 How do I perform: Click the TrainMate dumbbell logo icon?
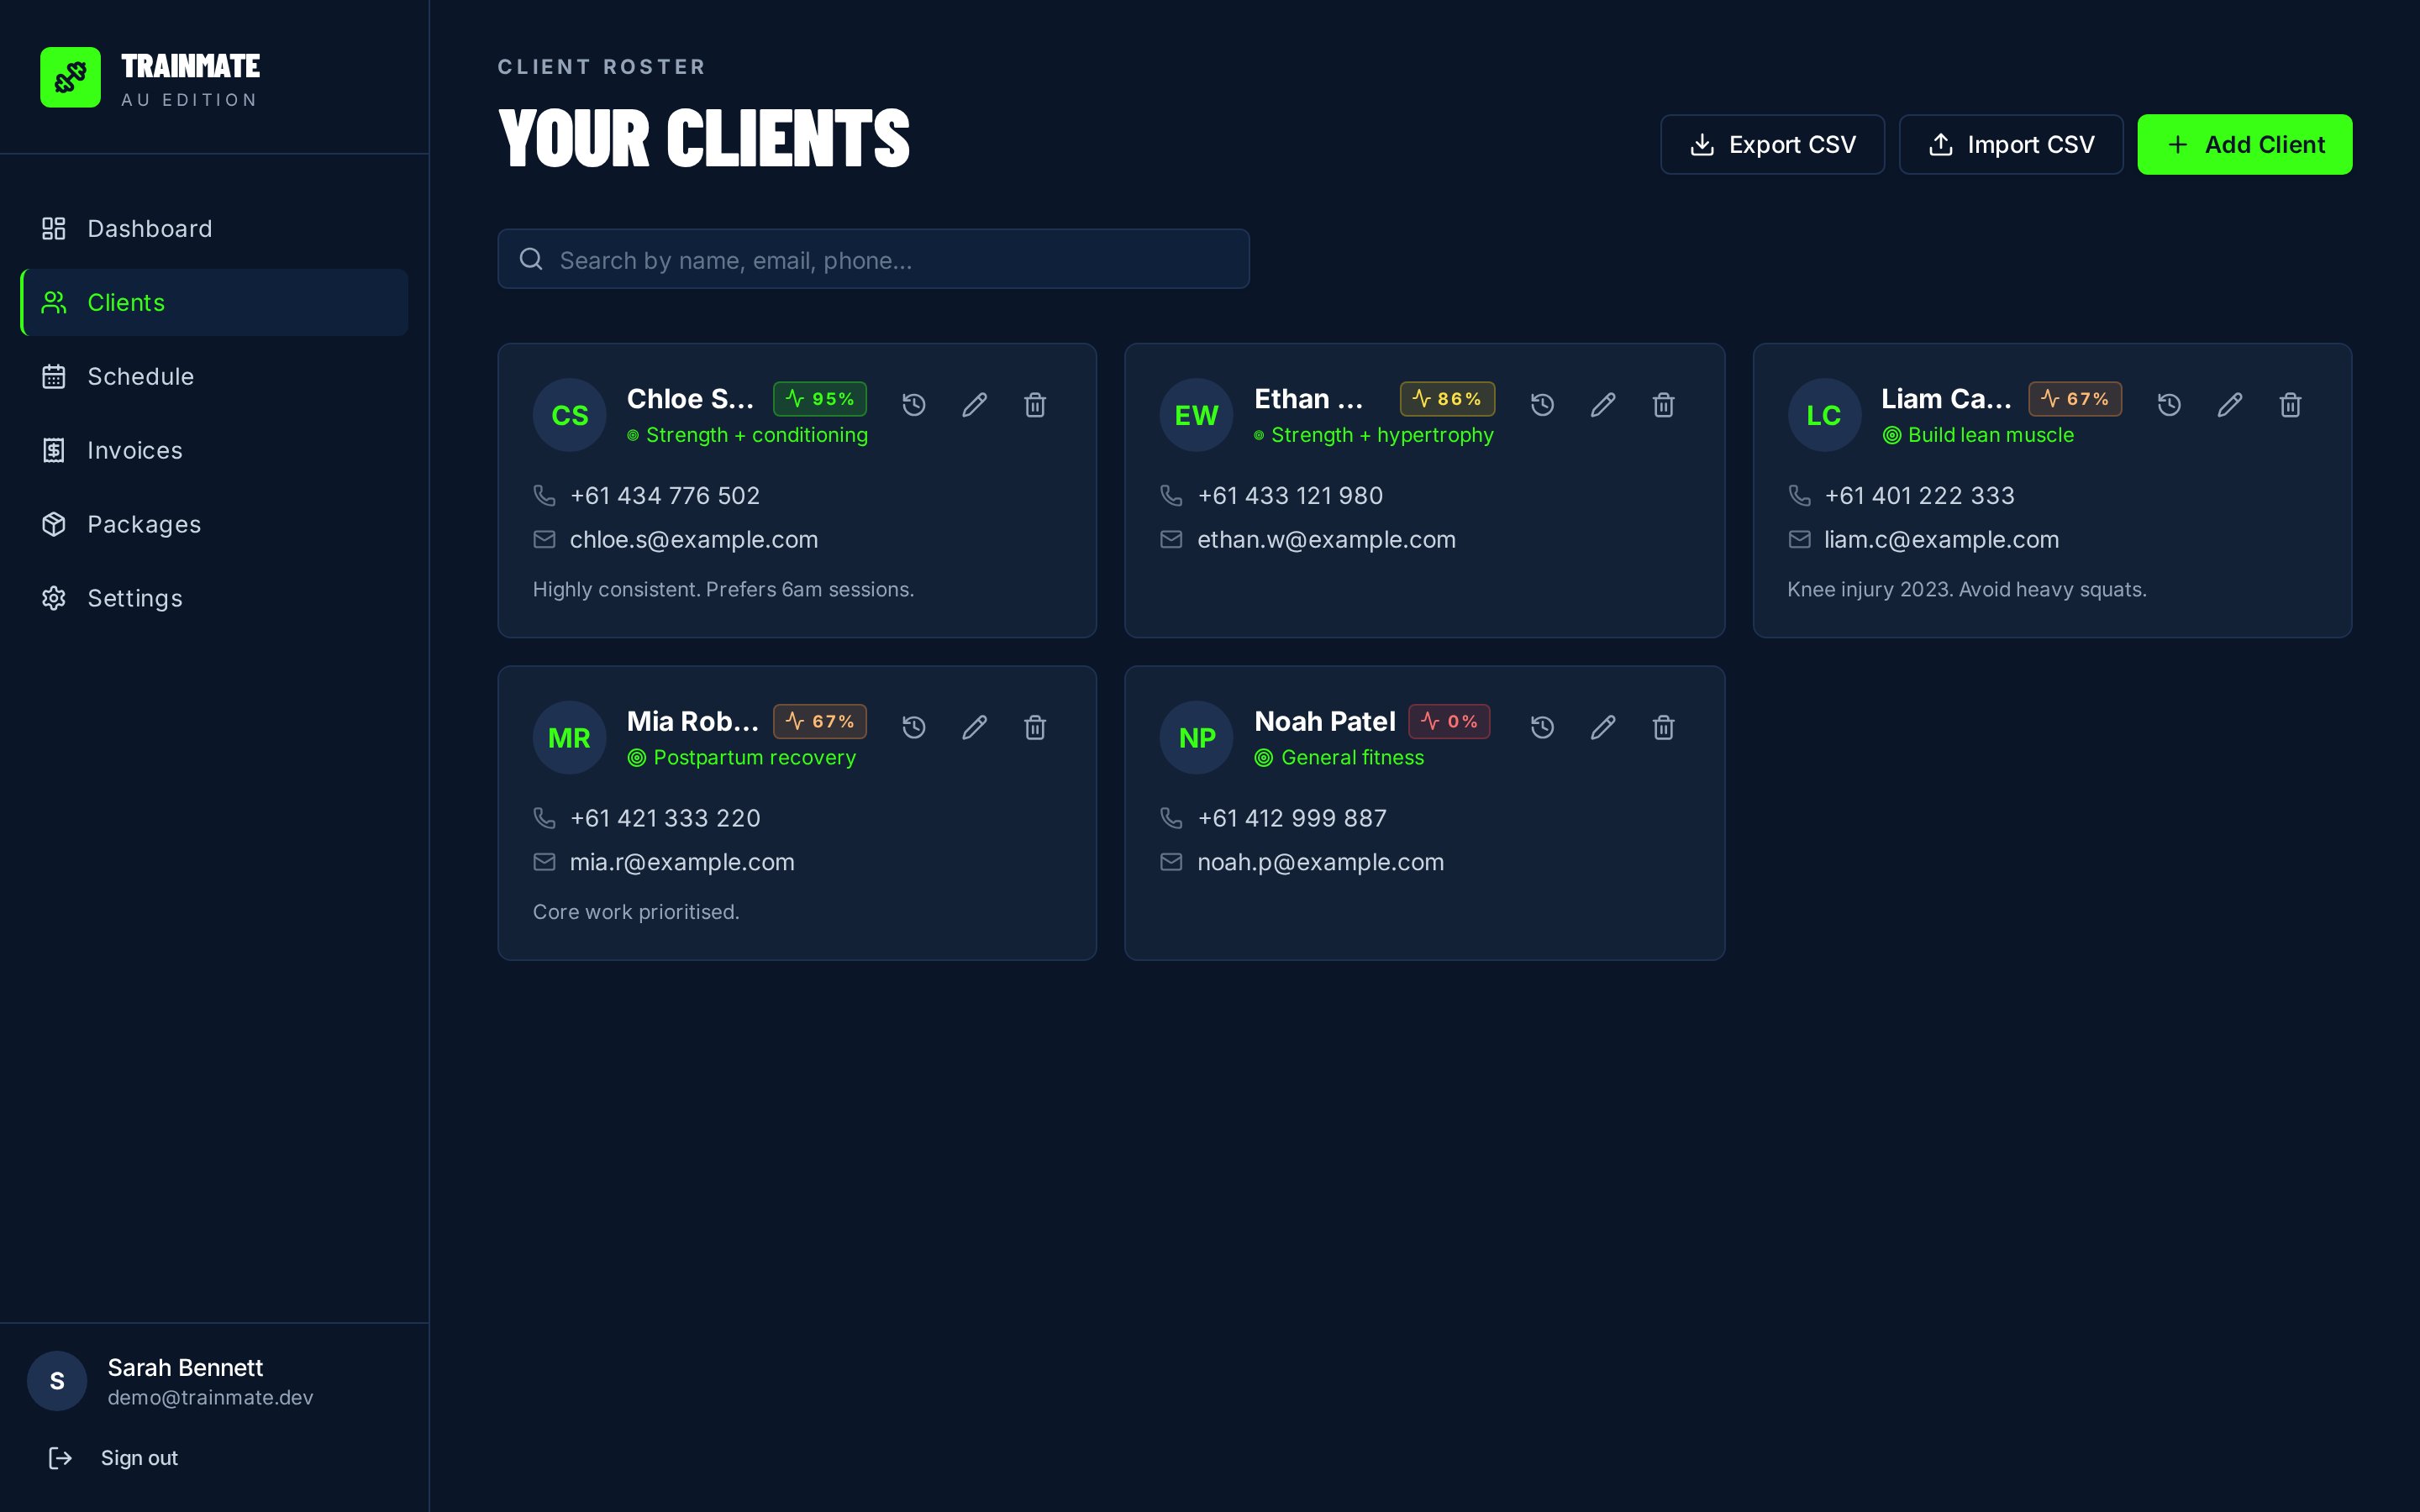[x=70, y=77]
